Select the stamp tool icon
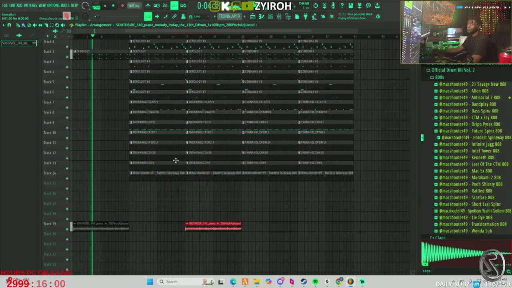Image resolution: width=512 pixels, height=288 pixels. click(183, 16)
